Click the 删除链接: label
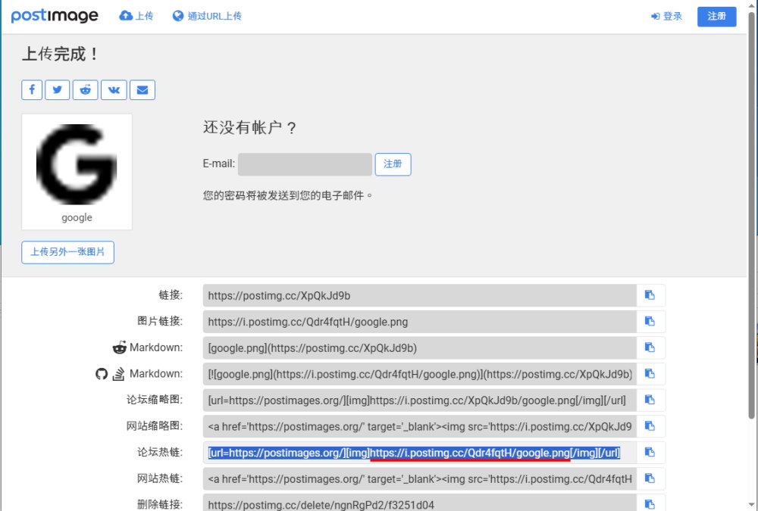The image size is (758, 511). point(160,504)
